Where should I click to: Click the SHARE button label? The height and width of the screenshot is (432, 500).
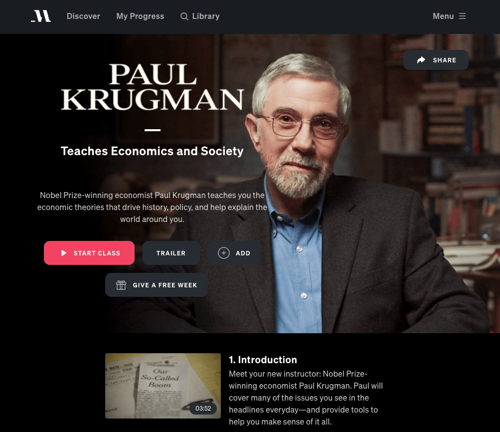445,60
